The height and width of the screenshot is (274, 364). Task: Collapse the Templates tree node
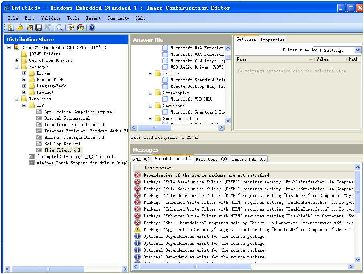click(x=17, y=99)
